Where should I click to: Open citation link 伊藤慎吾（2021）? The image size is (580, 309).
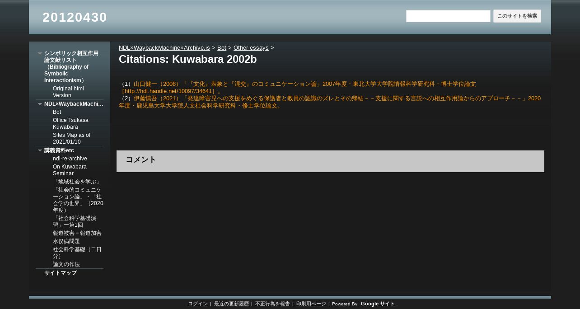(330, 102)
